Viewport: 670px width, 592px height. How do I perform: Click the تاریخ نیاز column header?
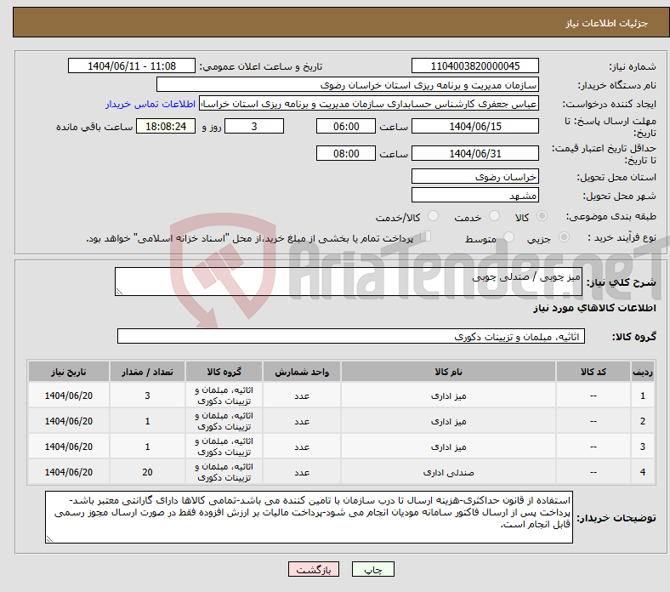69,372
